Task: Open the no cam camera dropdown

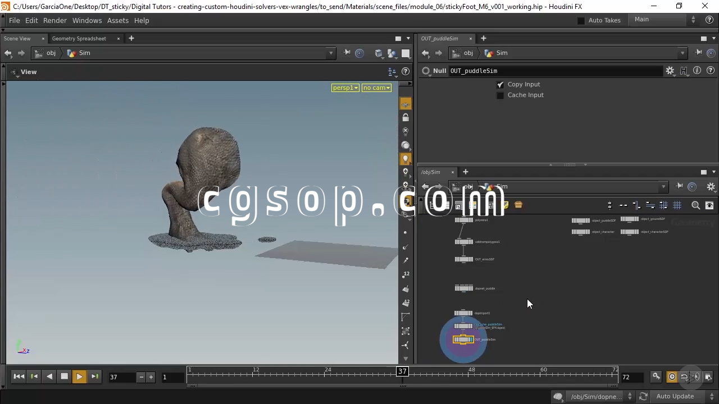Action: [376, 88]
